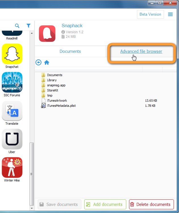Click the Snaphack app title
Image resolution: width=179 pixels, height=213 pixels.
tap(72, 26)
